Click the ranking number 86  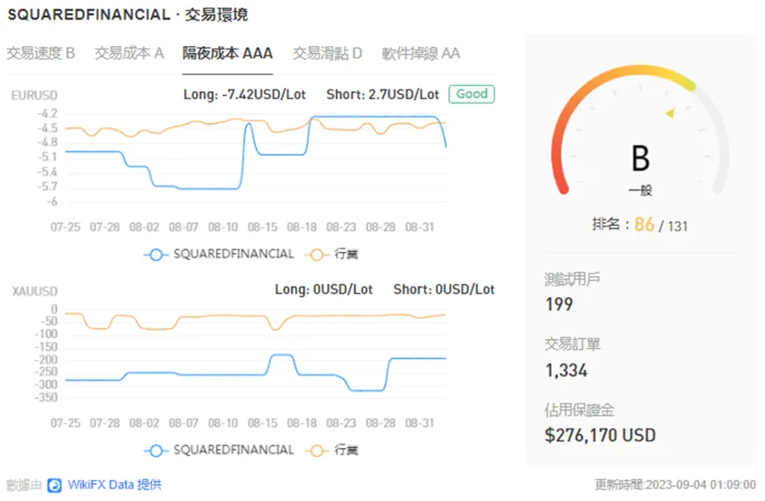click(x=644, y=225)
